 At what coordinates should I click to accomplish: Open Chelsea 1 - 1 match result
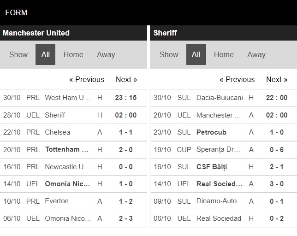[x=73, y=132]
